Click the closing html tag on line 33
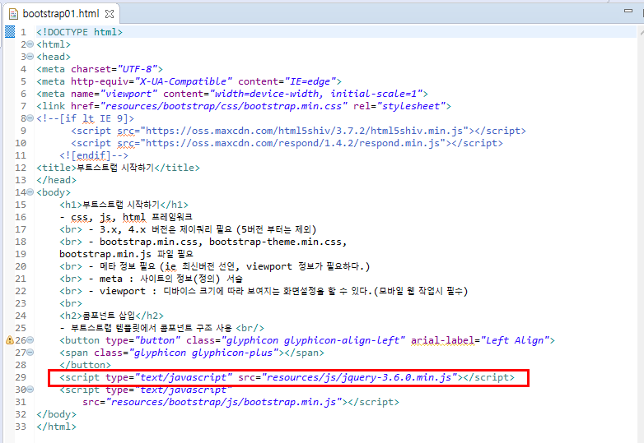The width and height of the screenshot is (644, 443). point(56,427)
